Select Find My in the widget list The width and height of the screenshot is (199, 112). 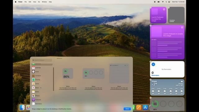42,80
